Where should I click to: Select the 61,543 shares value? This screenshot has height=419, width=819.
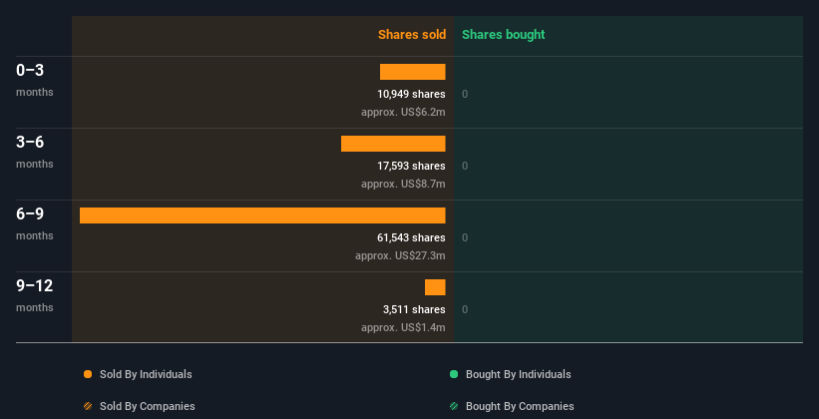[x=412, y=237]
